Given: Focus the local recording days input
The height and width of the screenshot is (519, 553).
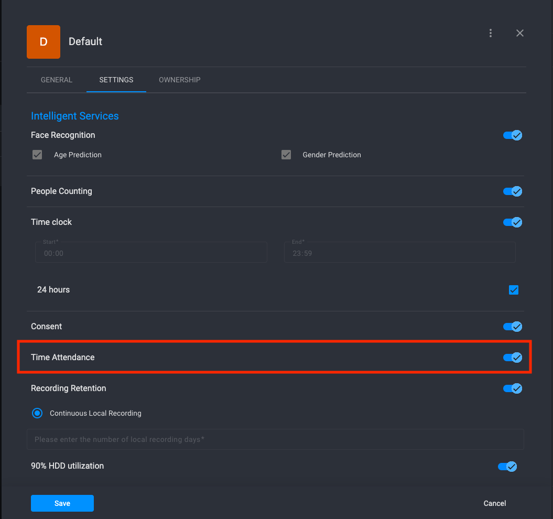Looking at the screenshot, I should tap(275, 439).
